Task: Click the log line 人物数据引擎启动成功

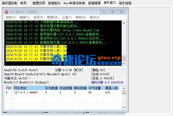Action: pos(42,22)
